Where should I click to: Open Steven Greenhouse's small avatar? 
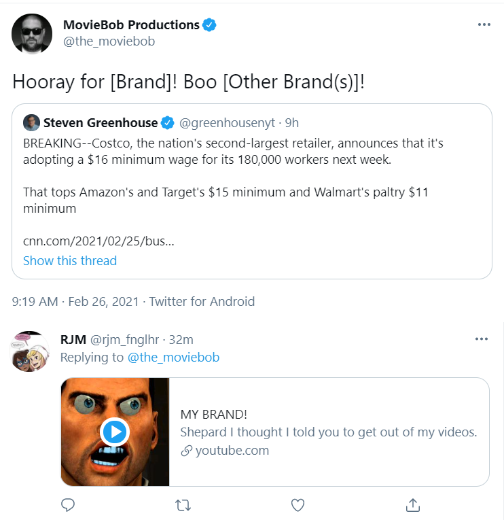point(31,123)
